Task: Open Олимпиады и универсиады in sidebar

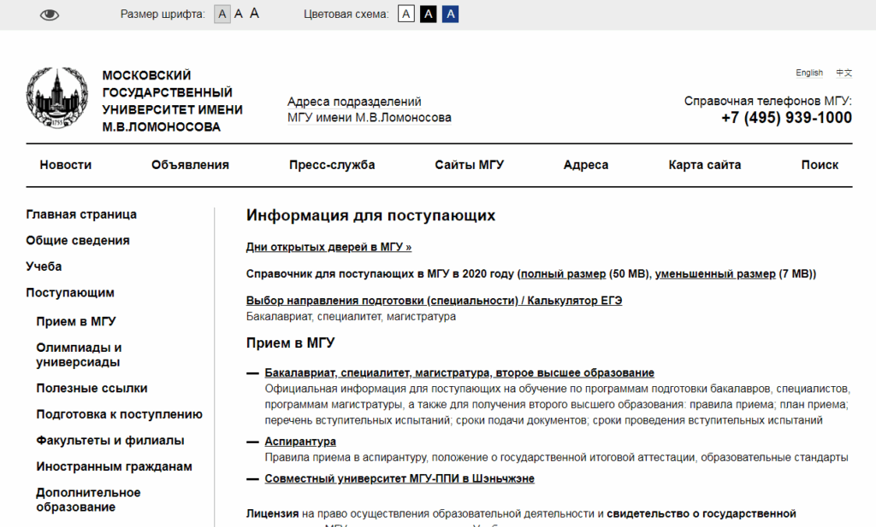Action: point(79,354)
